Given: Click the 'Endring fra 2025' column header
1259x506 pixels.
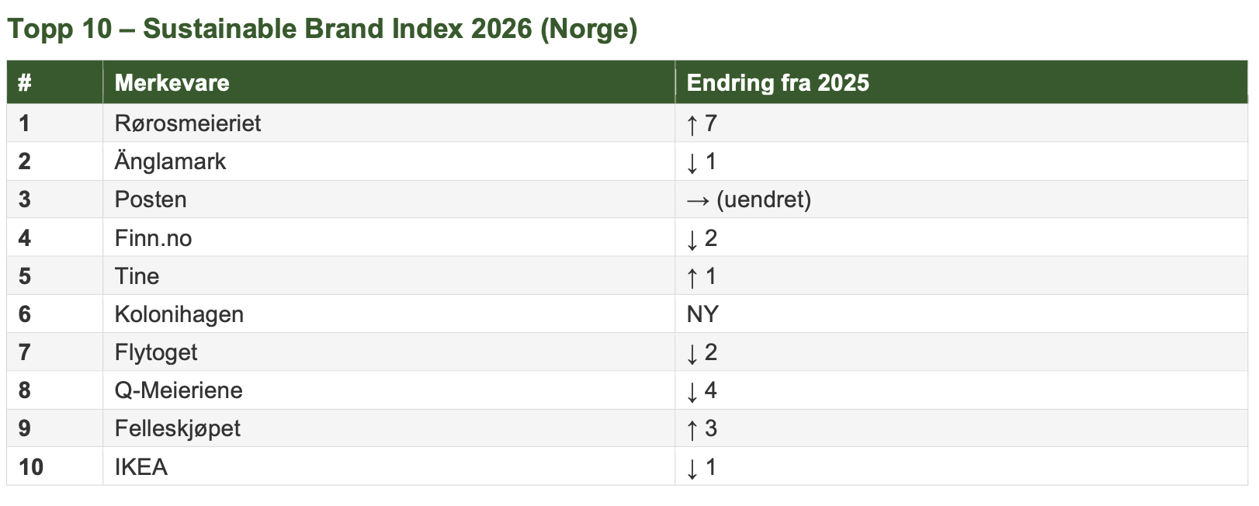Looking at the screenshot, I should click(x=778, y=83).
